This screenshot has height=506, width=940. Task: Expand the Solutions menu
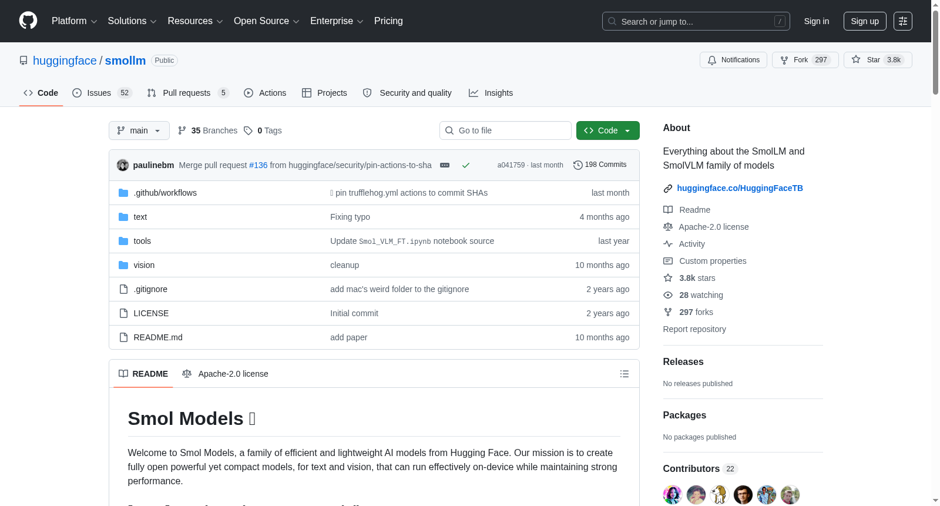point(132,21)
